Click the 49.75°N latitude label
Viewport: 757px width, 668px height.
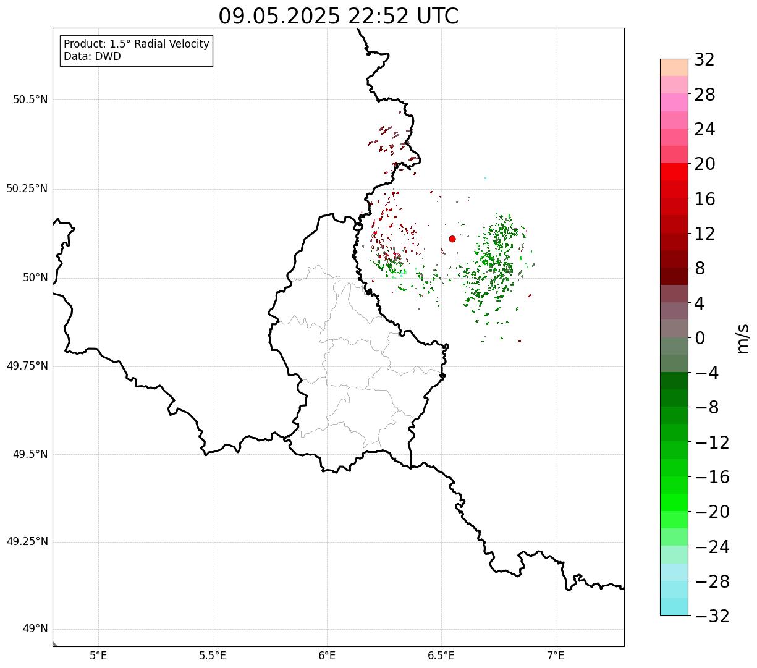(x=27, y=366)
